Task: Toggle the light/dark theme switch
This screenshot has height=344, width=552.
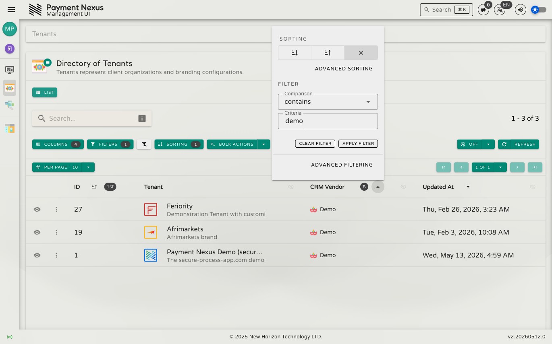Action: point(539,10)
